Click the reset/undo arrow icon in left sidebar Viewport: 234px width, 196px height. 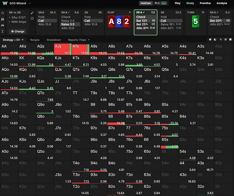pos(3,13)
